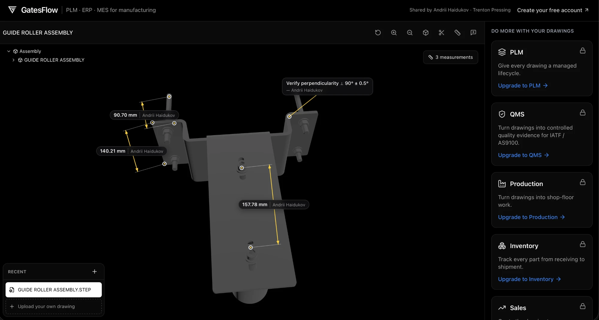Select the 157.78 mm measurement label
Image resolution: width=599 pixels, height=320 pixels.
274,204
